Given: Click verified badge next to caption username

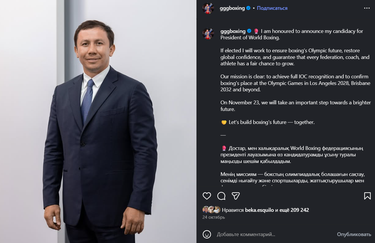Looking at the screenshot, I should (249, 31).
